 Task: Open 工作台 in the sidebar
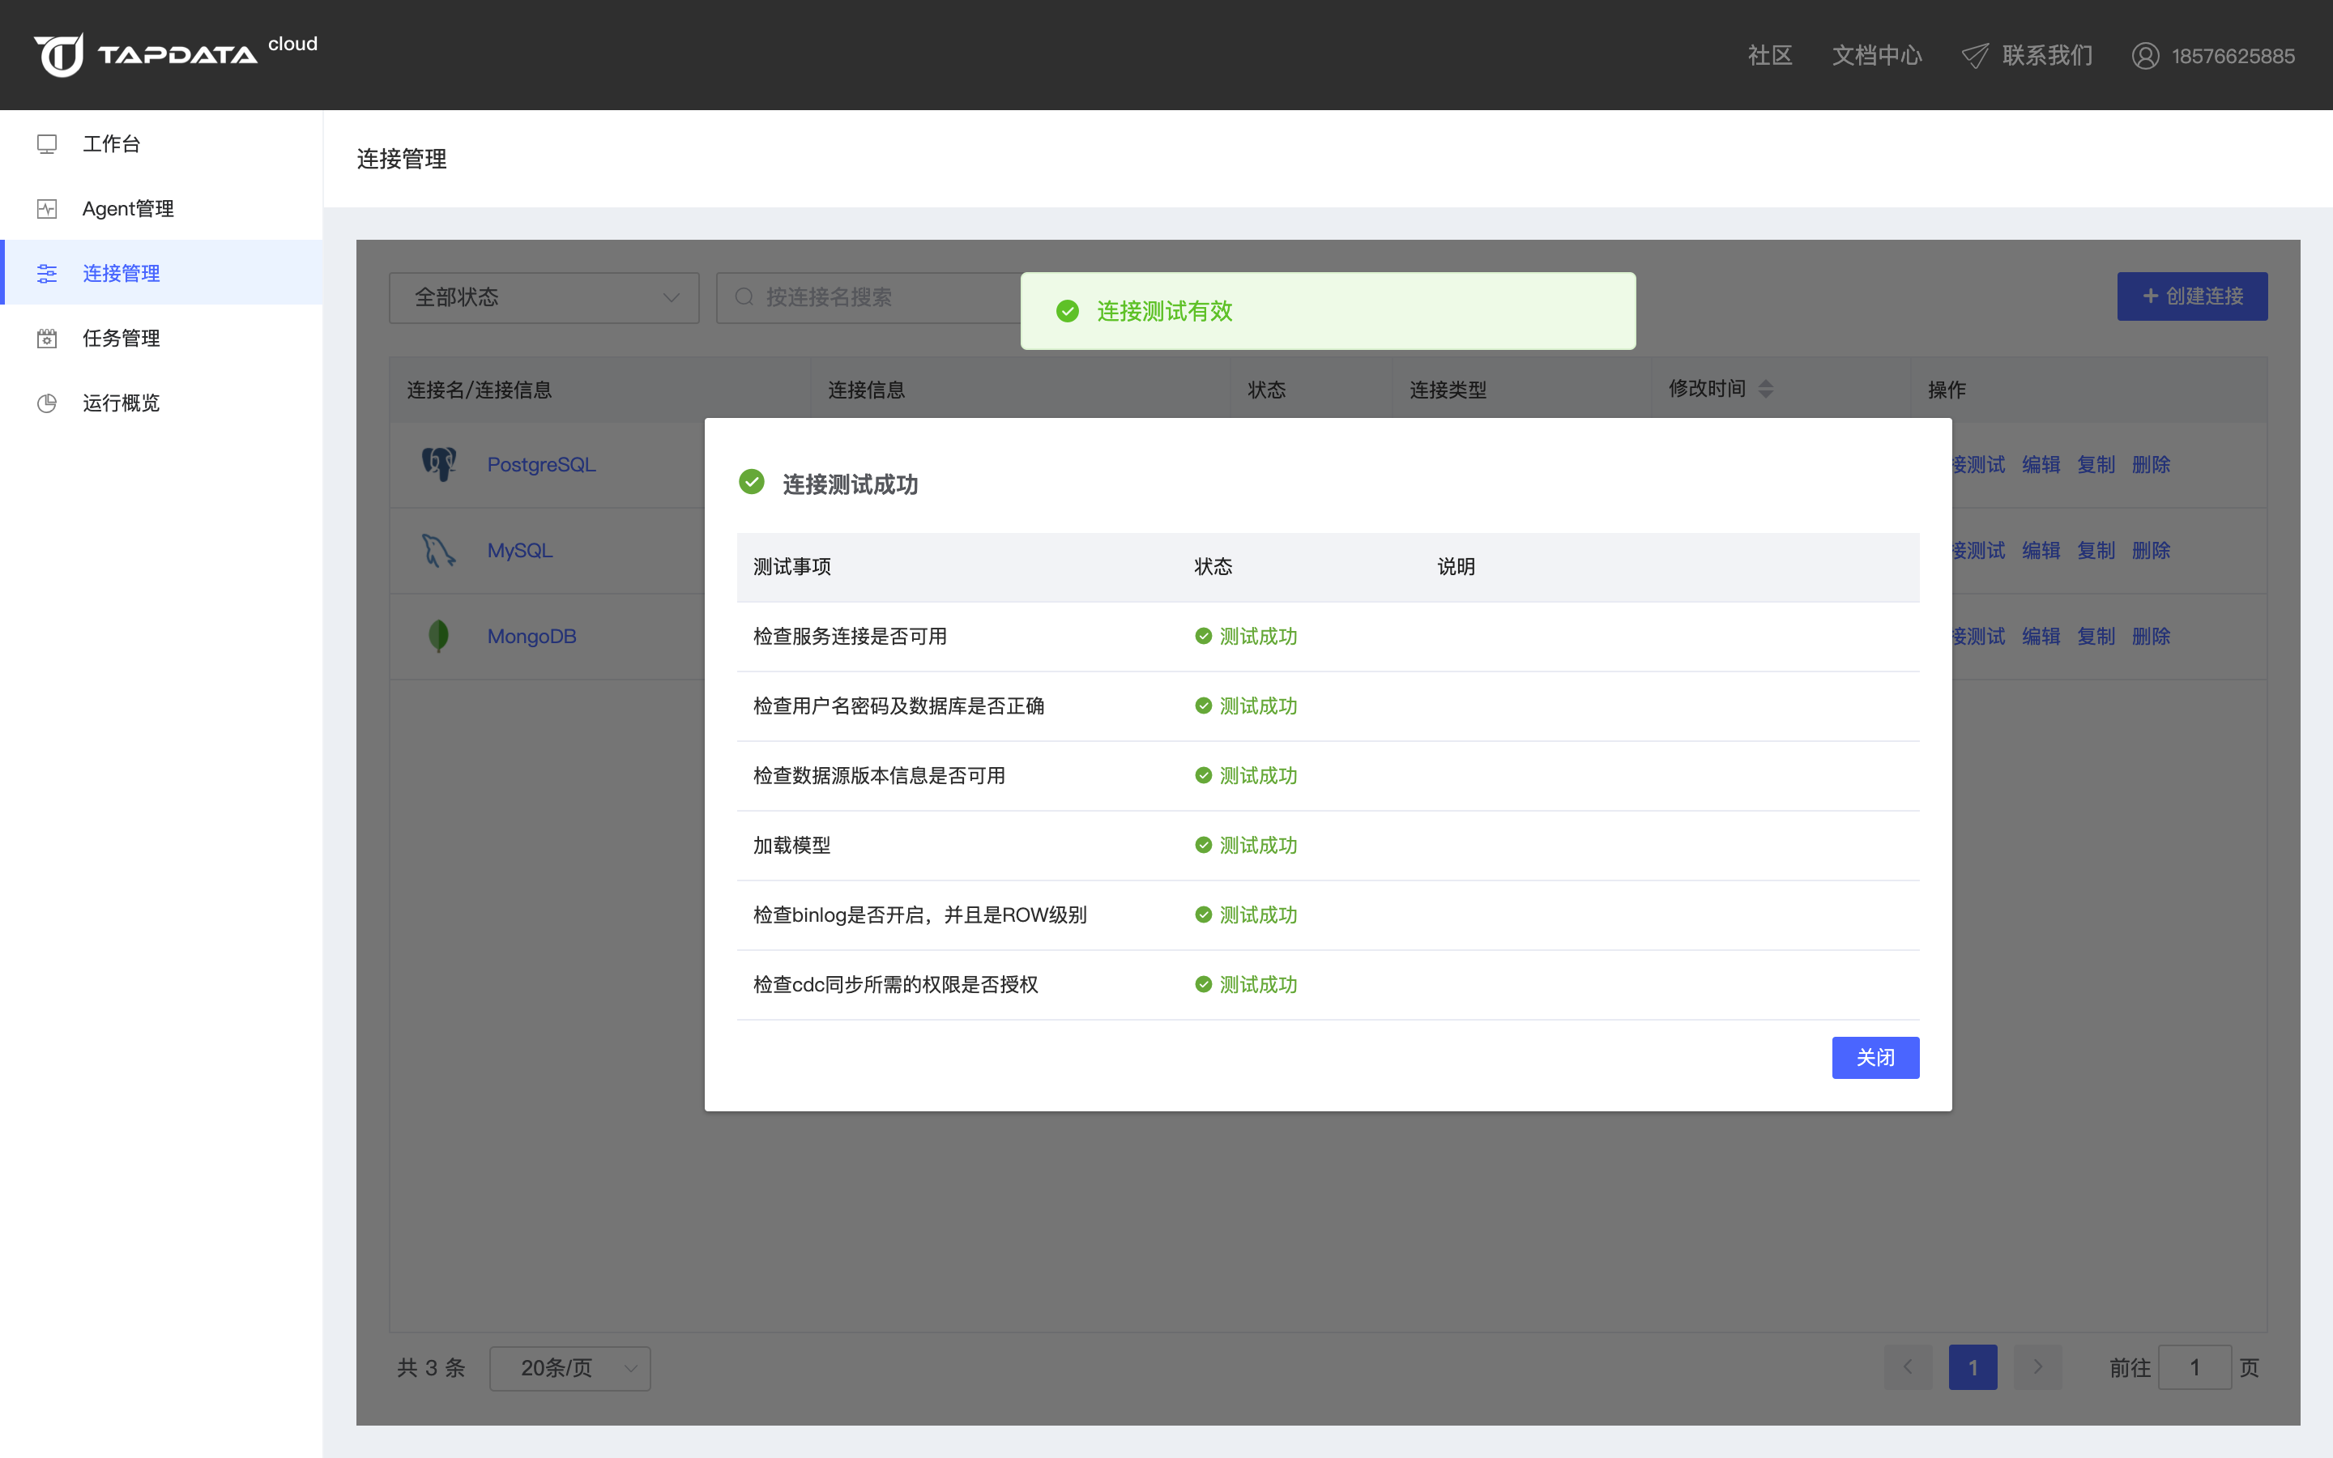click(x=161, y=143)
